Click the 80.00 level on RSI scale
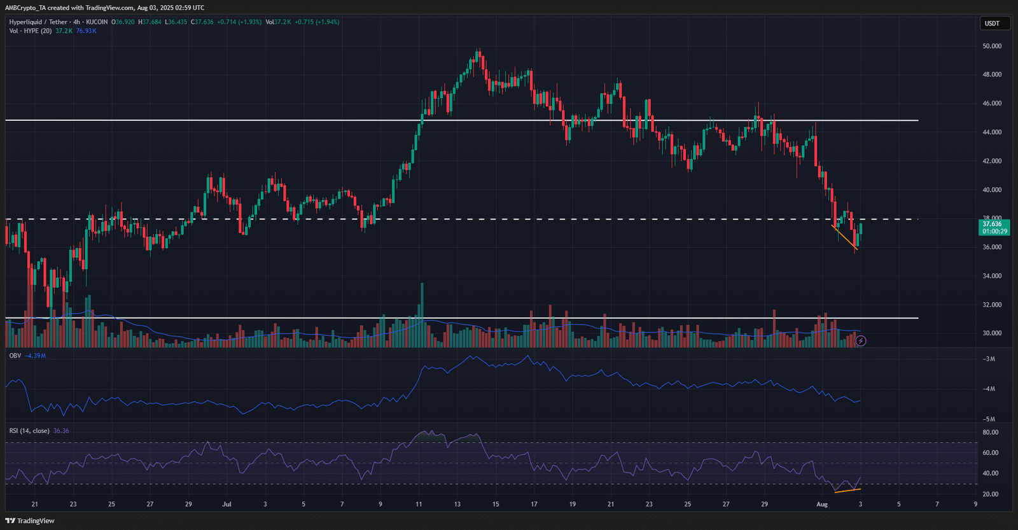 (990, 433)
